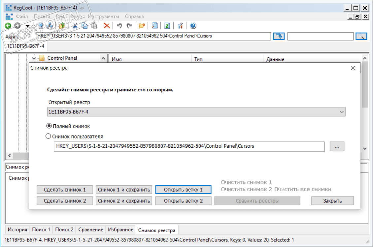
Task: Click Снимок 2 и сохранить button
Action: tap(124, 201)
